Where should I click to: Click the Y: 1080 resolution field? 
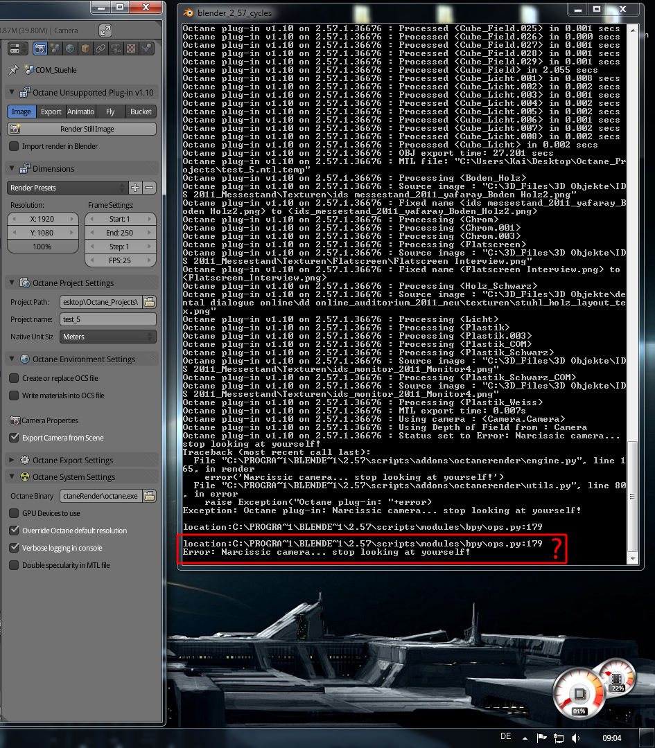[43, 233]
